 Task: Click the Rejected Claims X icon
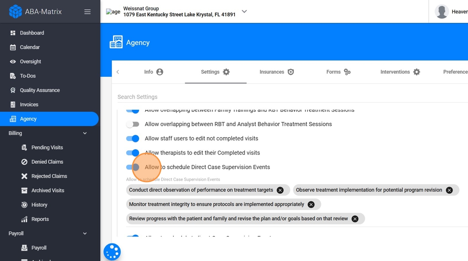click(x=25, y=176)
